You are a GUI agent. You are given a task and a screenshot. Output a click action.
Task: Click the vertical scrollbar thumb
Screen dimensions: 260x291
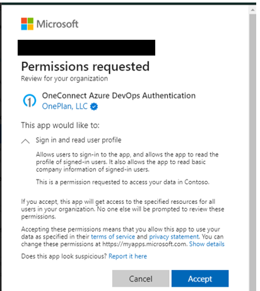[252, 153]
